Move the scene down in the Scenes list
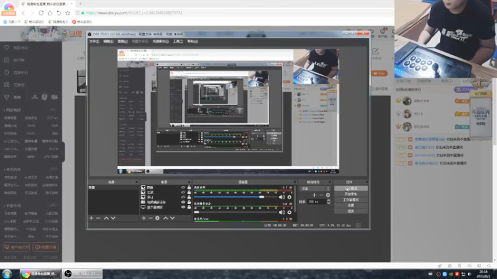Screen dimensions: 497x279 click(x=113, y=218)
